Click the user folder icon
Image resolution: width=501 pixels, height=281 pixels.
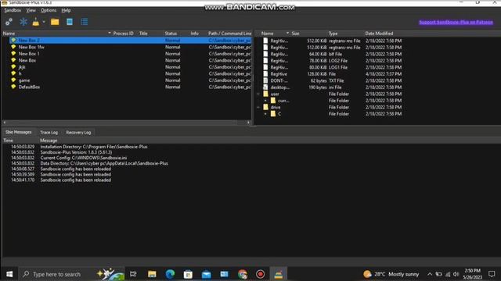pos(266,94)
